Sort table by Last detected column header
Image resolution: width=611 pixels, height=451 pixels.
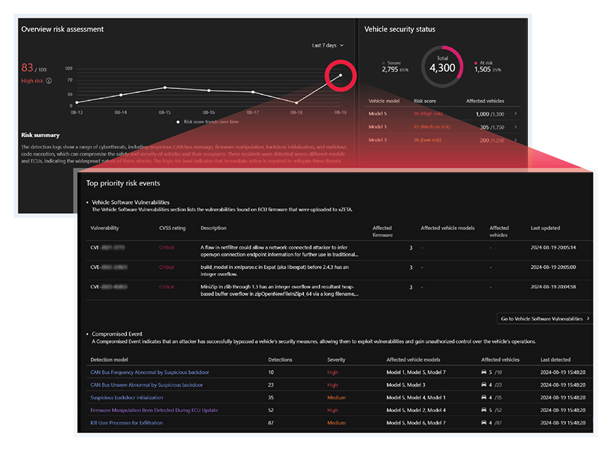(x=555, y=359)
